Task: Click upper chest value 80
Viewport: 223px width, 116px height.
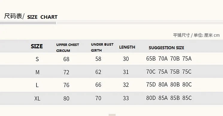Action: click(x=66, y=98)
